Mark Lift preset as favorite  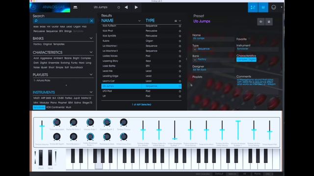(x=180, y=96)
